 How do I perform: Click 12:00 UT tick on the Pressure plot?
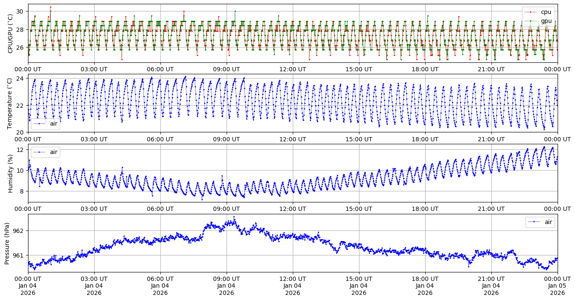point(292,278)
